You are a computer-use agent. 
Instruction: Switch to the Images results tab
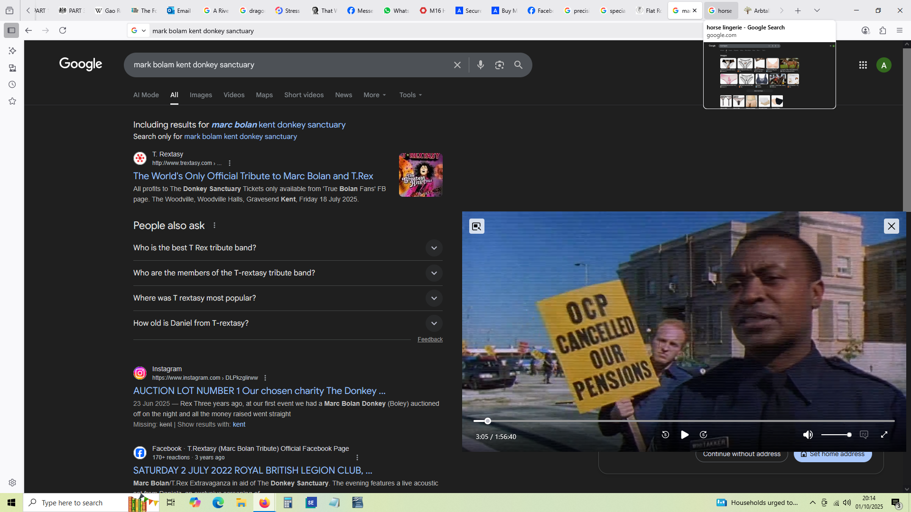(201, 95)
